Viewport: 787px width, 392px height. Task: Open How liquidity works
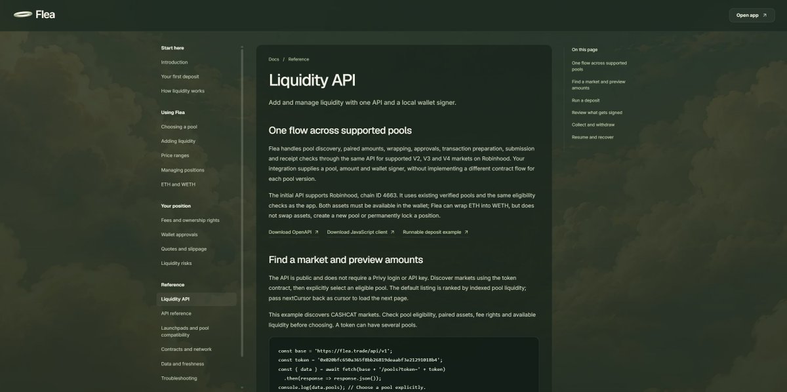click(183, 91)
